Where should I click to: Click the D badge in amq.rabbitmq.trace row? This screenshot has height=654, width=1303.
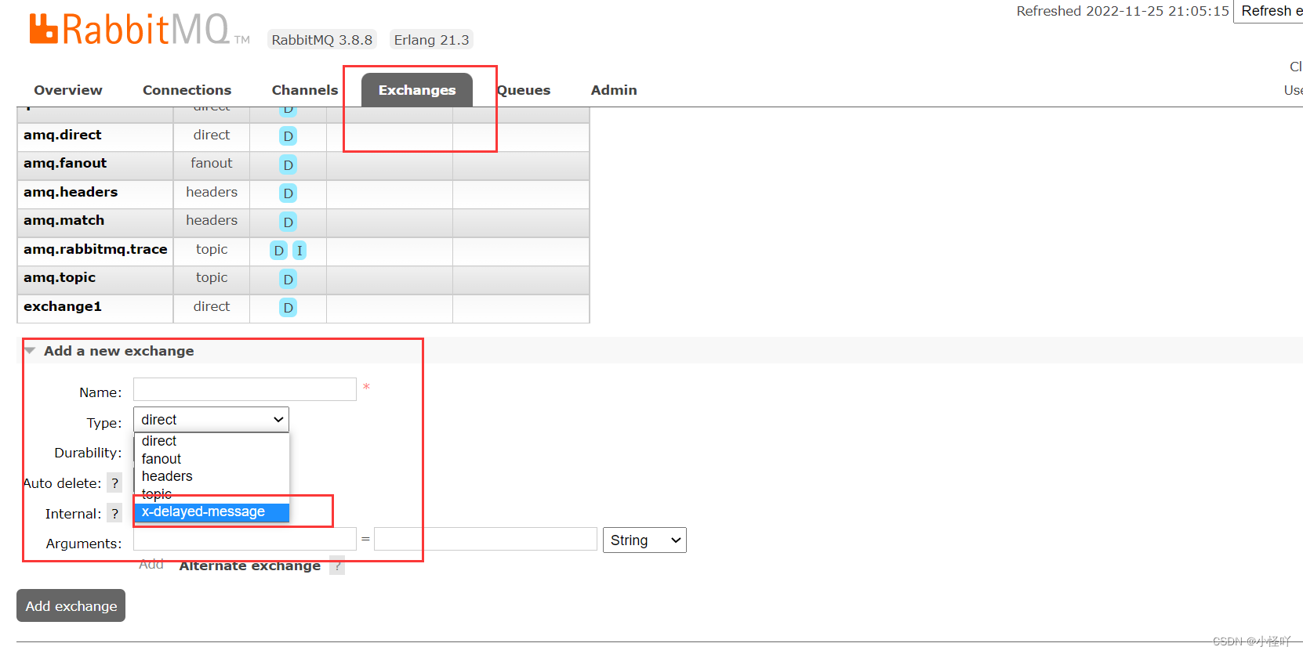(x=279, y=251)
